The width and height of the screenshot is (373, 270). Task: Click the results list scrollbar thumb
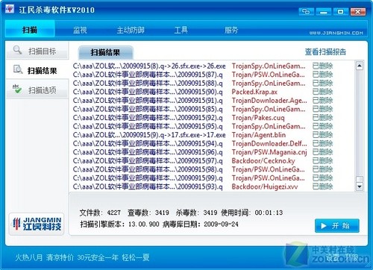click(x=360, y=179)
